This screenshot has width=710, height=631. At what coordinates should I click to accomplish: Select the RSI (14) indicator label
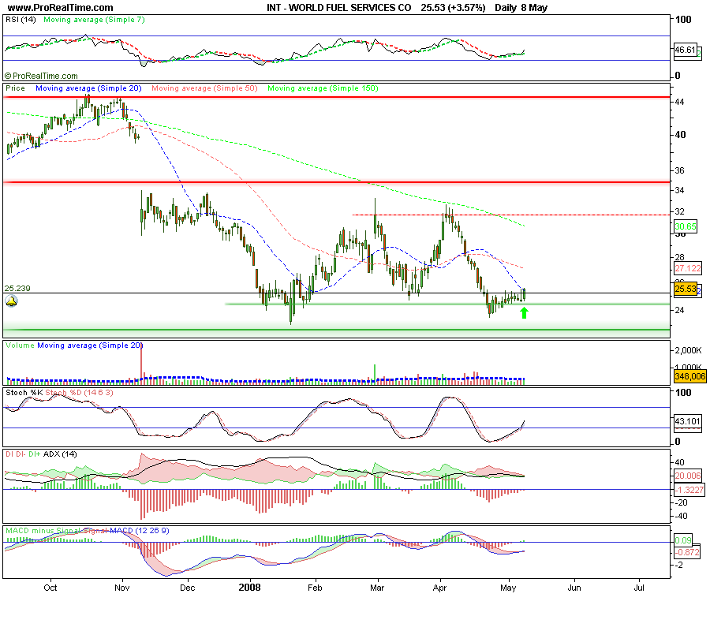(x=21, y=20)
